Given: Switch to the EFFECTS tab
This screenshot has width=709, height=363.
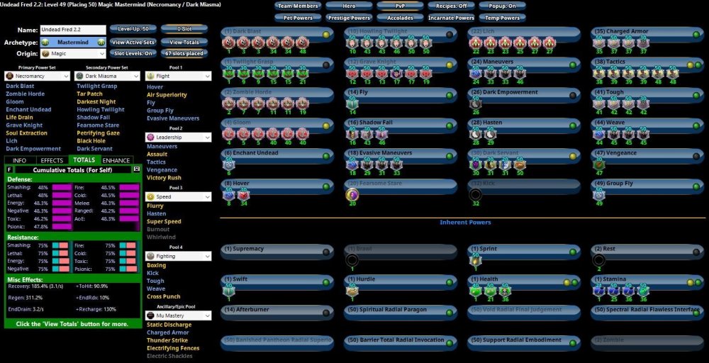Looking at the screenshot, I should point(52,160).
